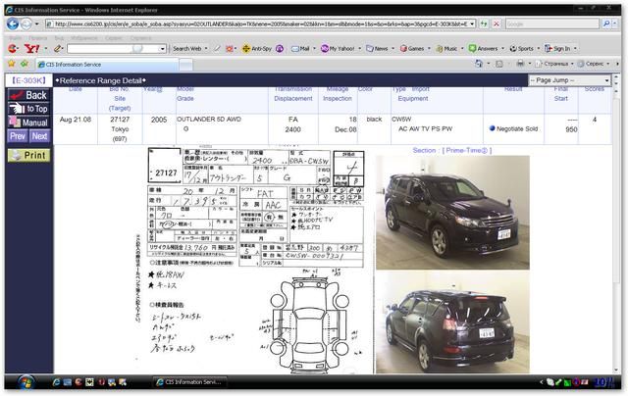
Task: Click the Windows Start orb
Action: [26, 383]
